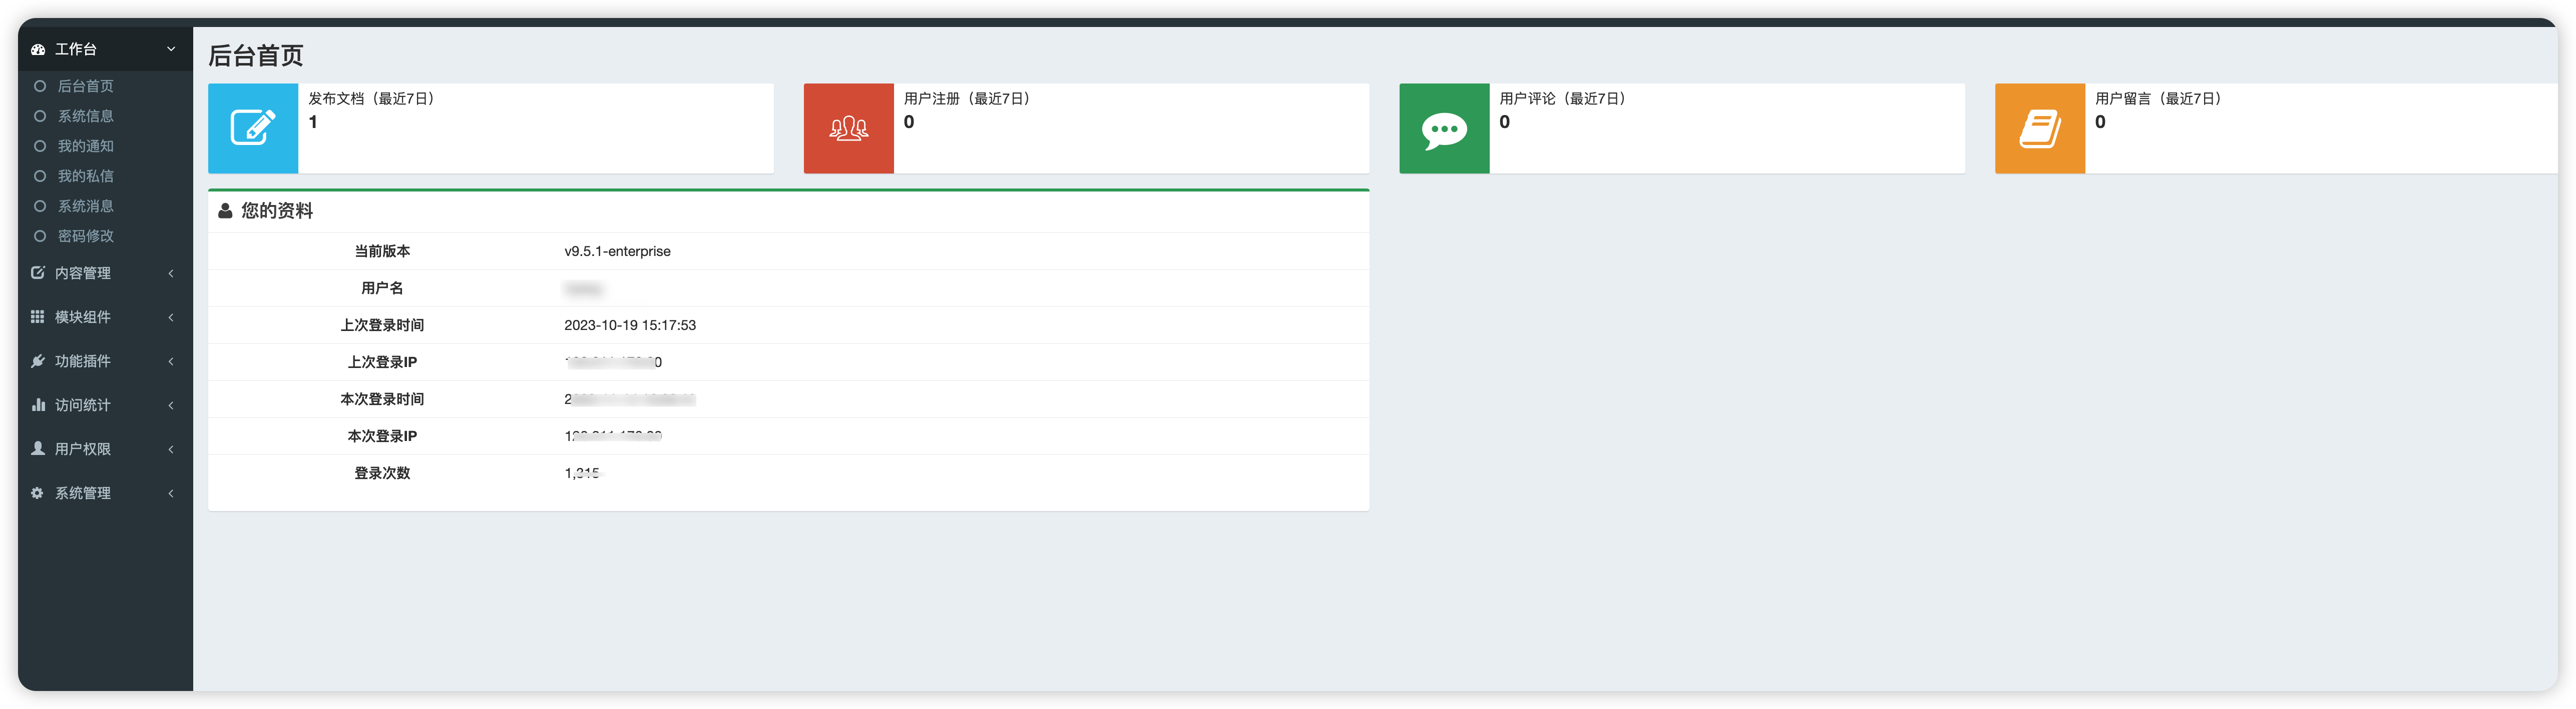Click the circle icon beside 系统信息

[x=40, y=117]
